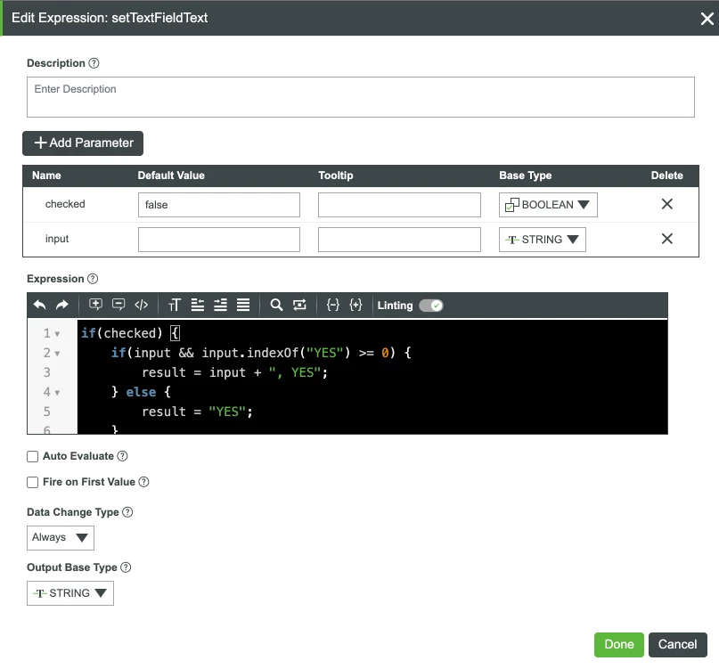Viewport: 719px width, 669px height.
Task: Open the Output Base Type help icon
Action: 126,567
